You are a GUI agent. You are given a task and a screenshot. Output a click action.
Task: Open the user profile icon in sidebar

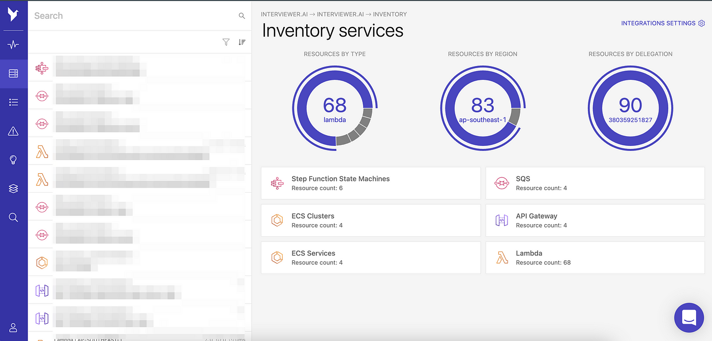tap(13, 328)
